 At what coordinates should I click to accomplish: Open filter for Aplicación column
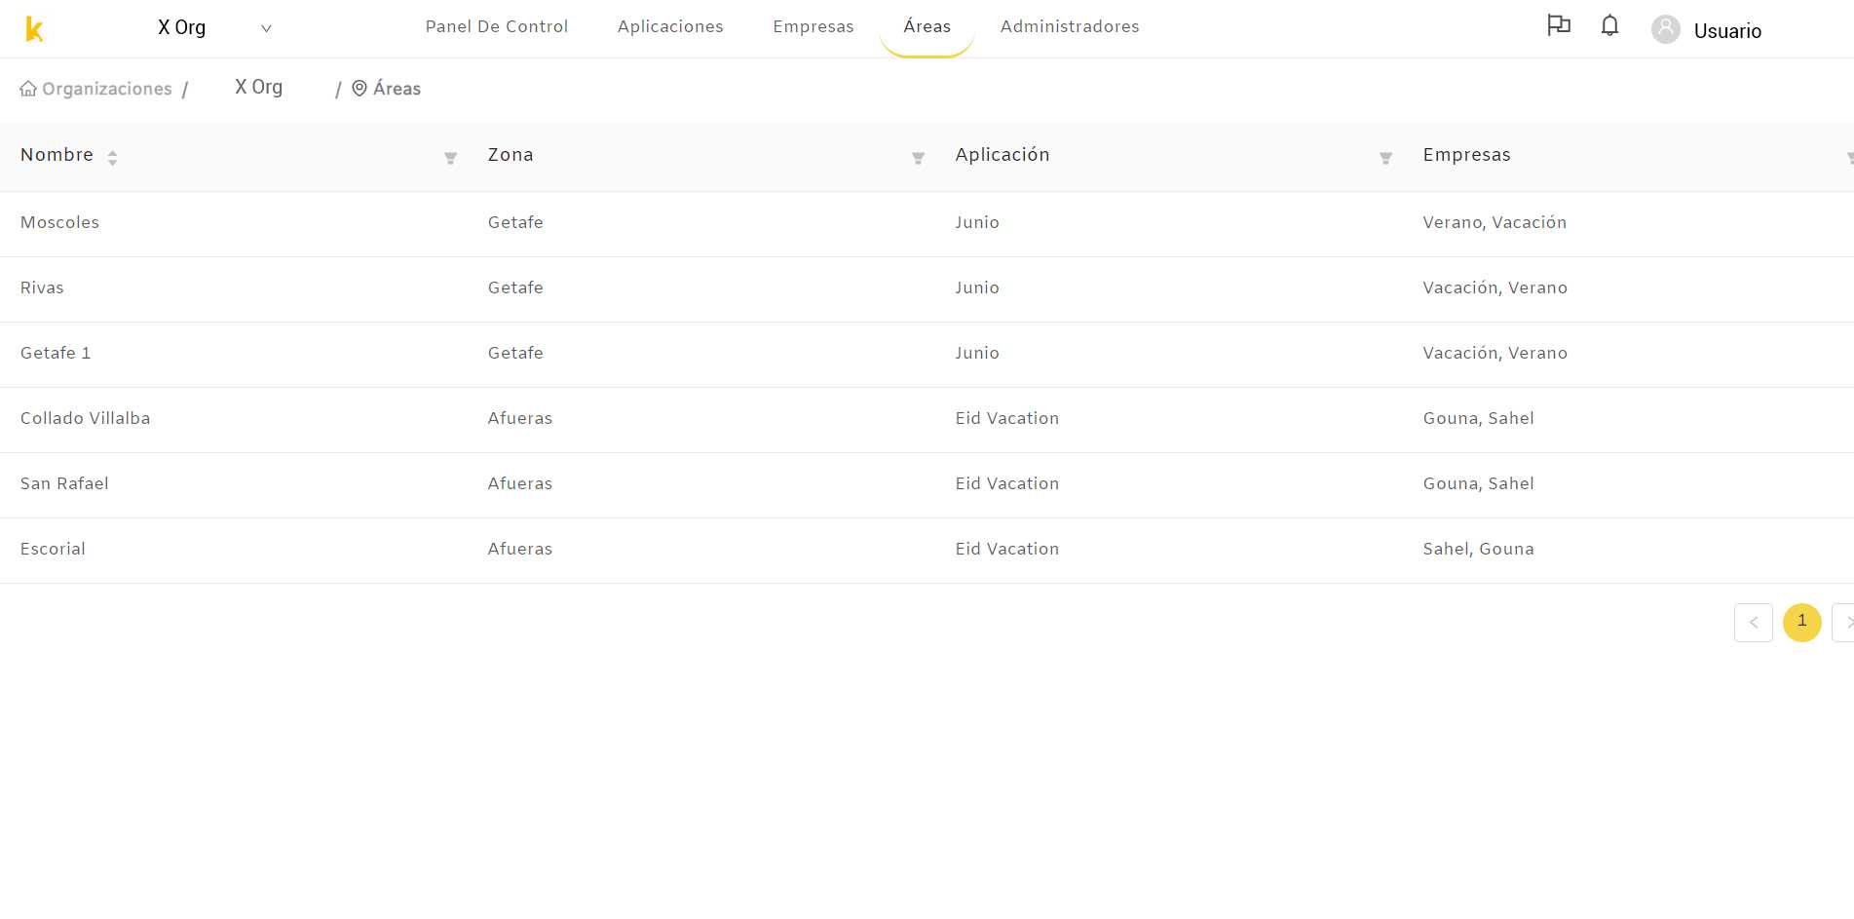[x=1385, y=158]
